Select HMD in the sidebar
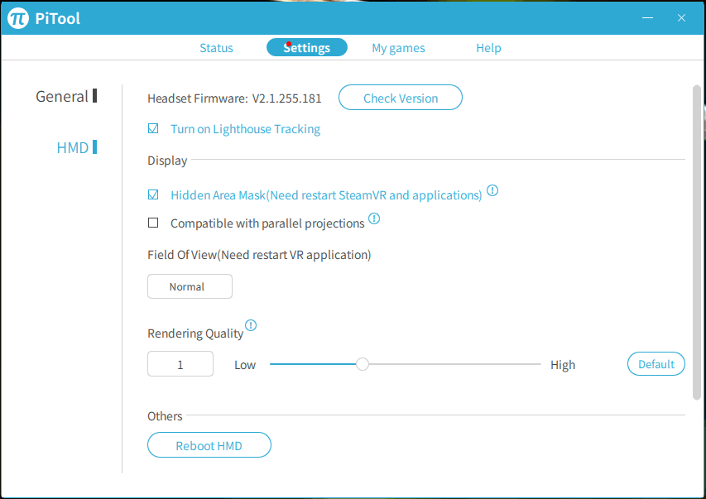Viewport: 706px width, 499px height. click(x=76, y=147)
